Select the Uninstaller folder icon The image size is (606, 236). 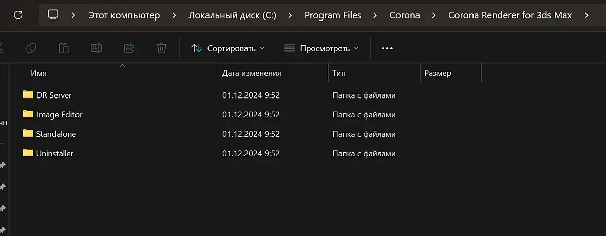click(28, 153)
